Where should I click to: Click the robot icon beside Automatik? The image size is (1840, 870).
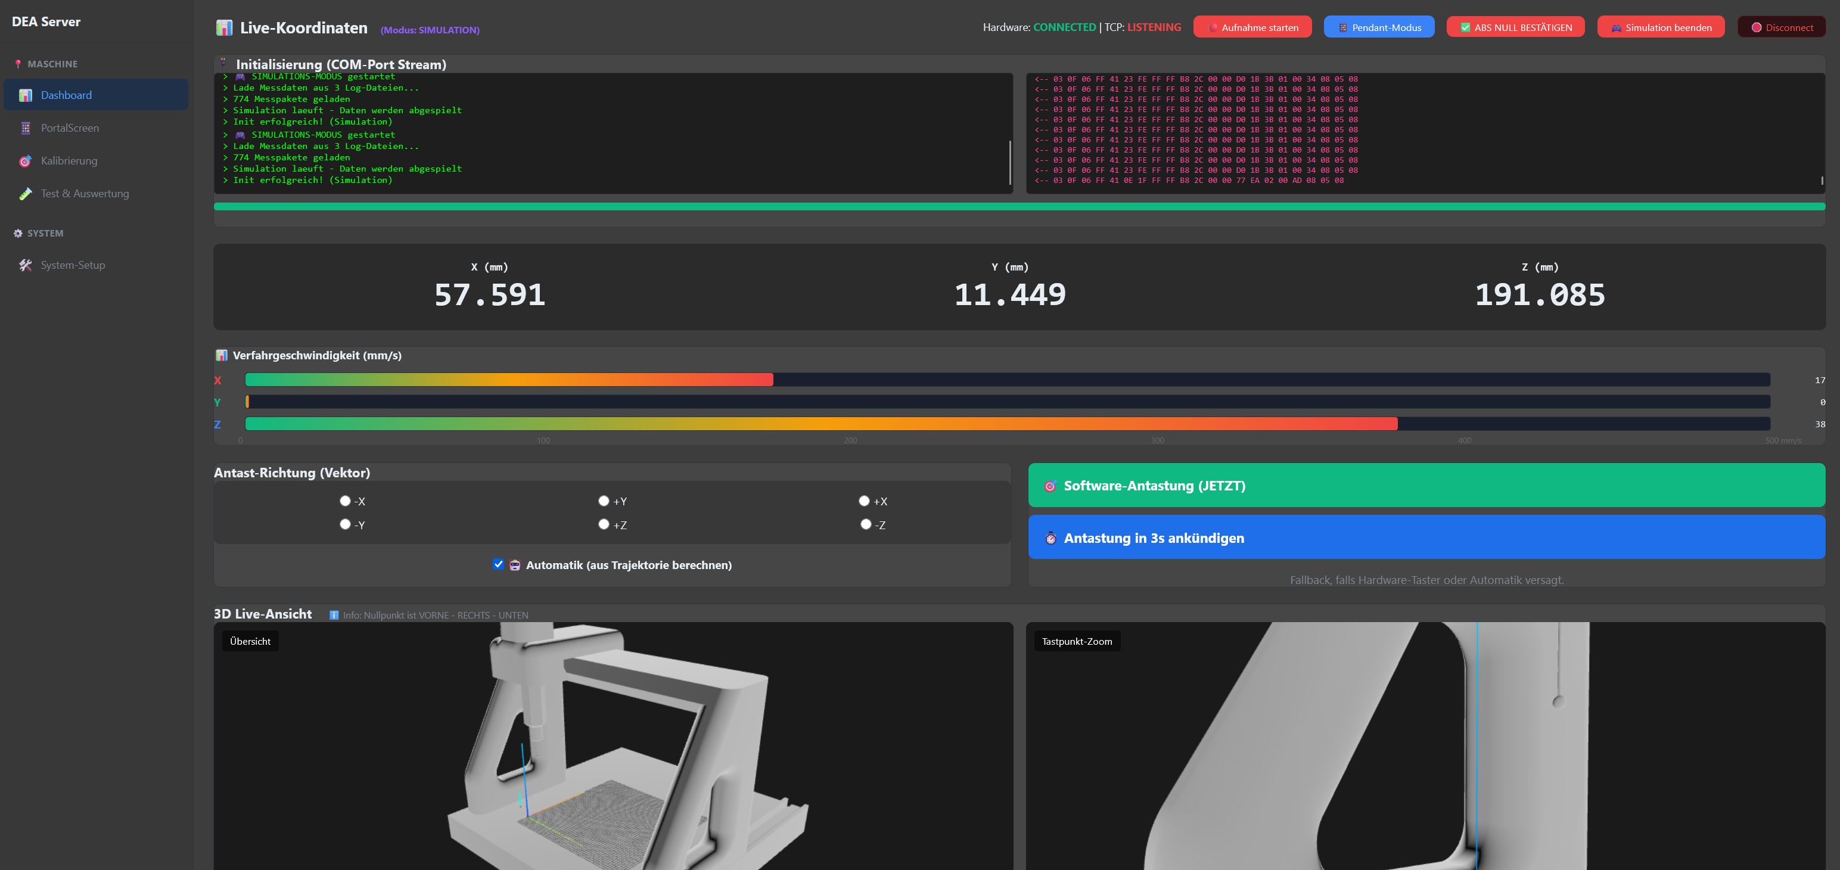pyautogui.click(x=515, y=565)
